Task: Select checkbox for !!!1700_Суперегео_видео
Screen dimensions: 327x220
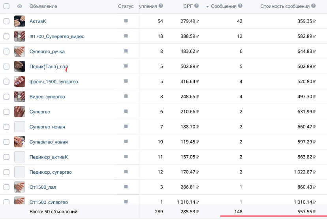Action: click(6, 36)
